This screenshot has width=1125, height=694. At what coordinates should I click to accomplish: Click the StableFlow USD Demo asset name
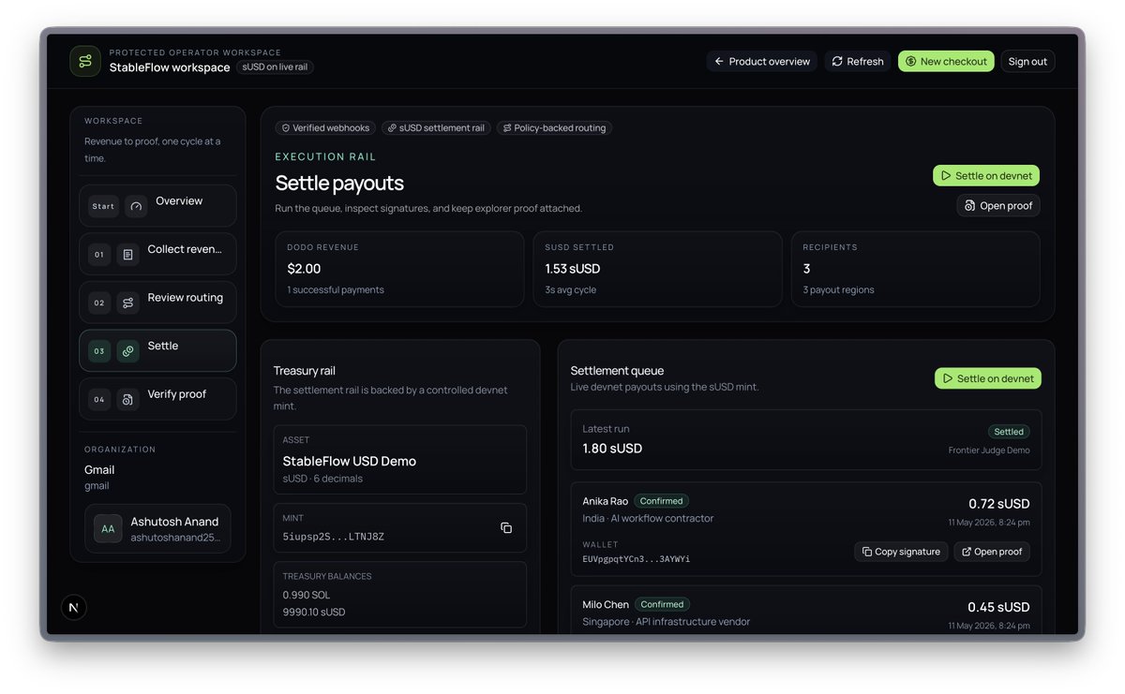349,461
